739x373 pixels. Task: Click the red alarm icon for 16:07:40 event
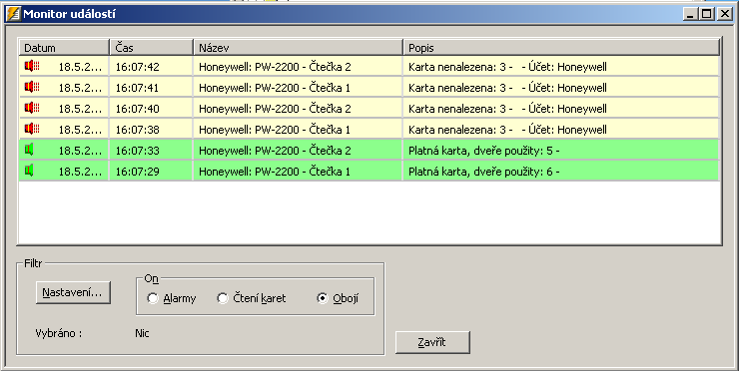click(32, 109)
